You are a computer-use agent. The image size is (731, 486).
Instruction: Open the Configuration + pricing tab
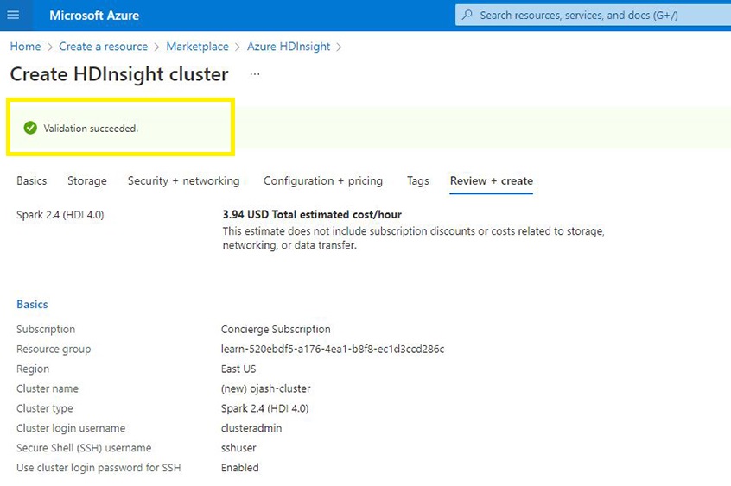(323, 180)
